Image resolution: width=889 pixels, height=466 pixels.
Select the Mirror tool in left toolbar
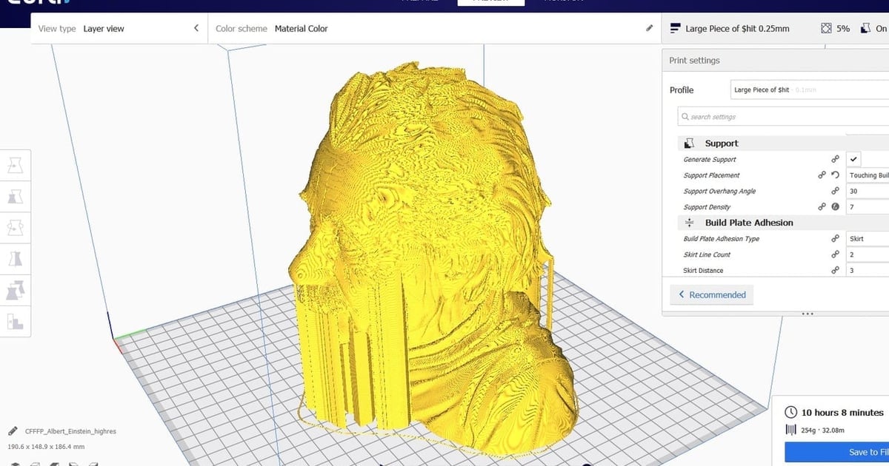coord(16,258)
